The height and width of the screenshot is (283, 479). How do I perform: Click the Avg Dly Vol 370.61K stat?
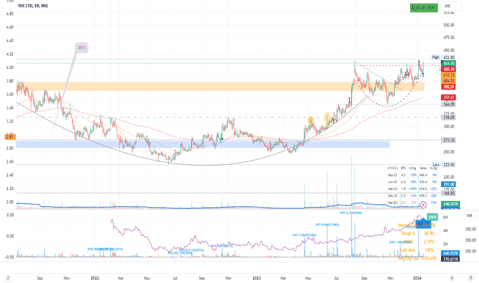point(417,258)
